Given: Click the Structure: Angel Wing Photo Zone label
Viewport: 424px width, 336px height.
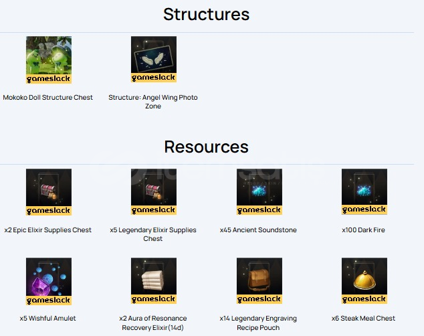Looking at the screenshot, I should point(153,102).
